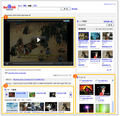
Task: Open the Inuyasha couples recommended thumbnail
Action: point(86,90)
